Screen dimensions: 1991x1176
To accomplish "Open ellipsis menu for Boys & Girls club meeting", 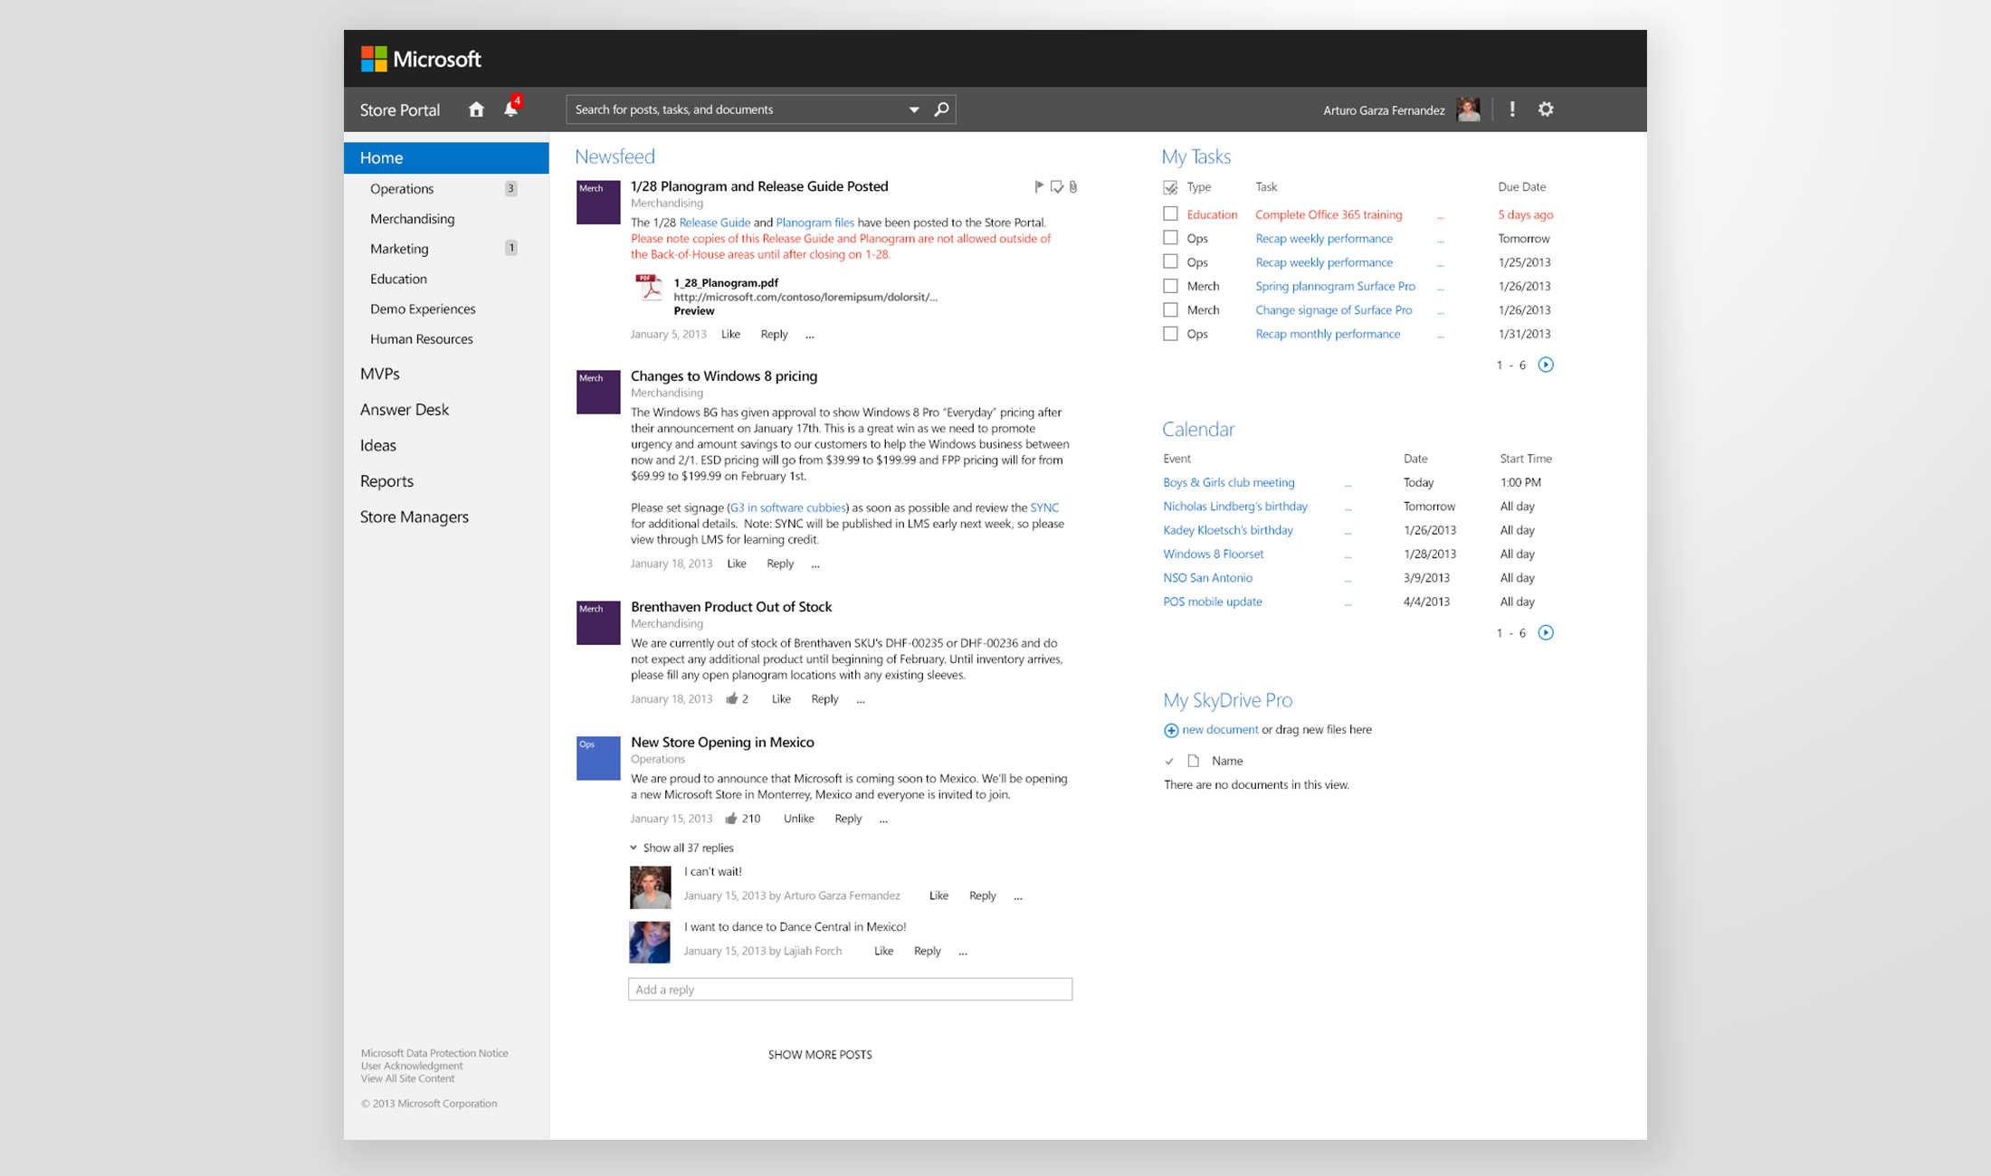I will pyautogui.click(x=1348, y=484).
